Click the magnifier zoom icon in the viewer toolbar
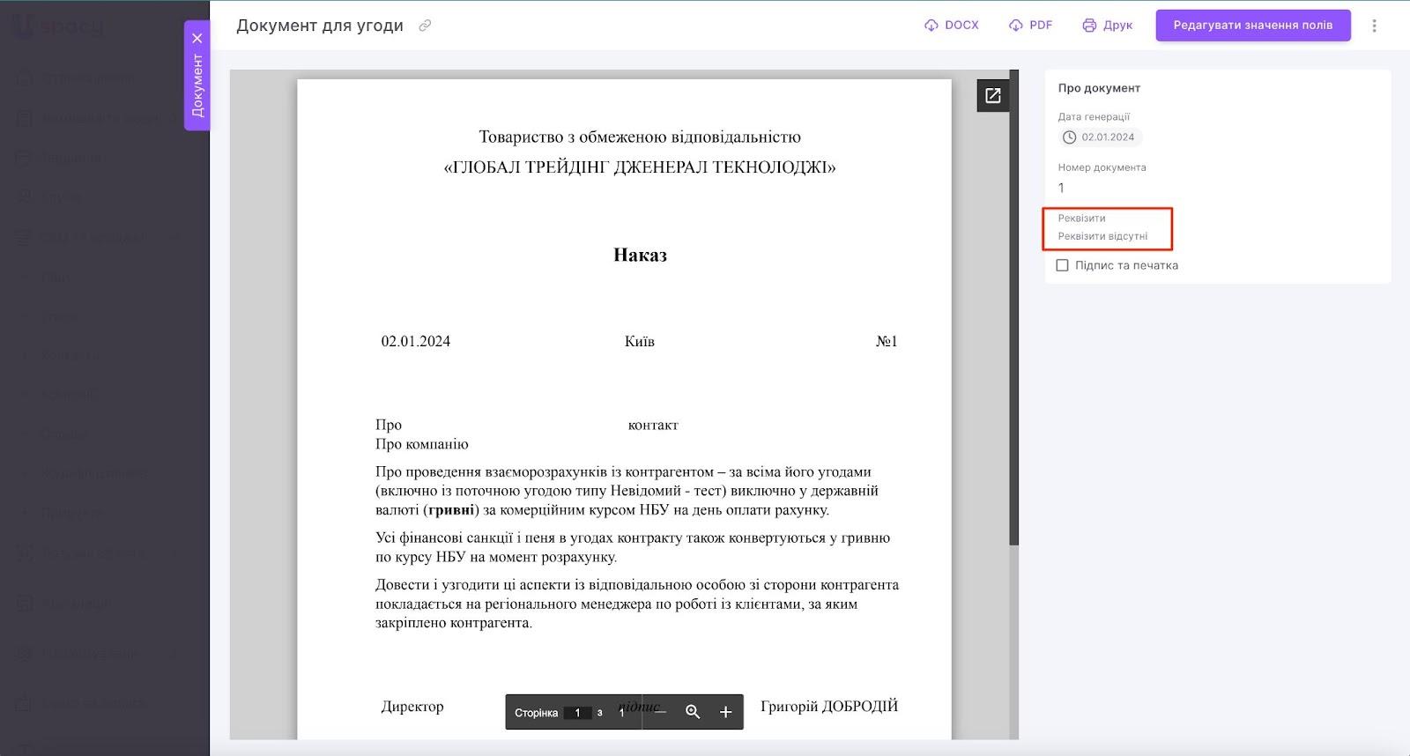The width and height of the screenshot is (1410, 756). pyautogui.click(x=693, y=712)
